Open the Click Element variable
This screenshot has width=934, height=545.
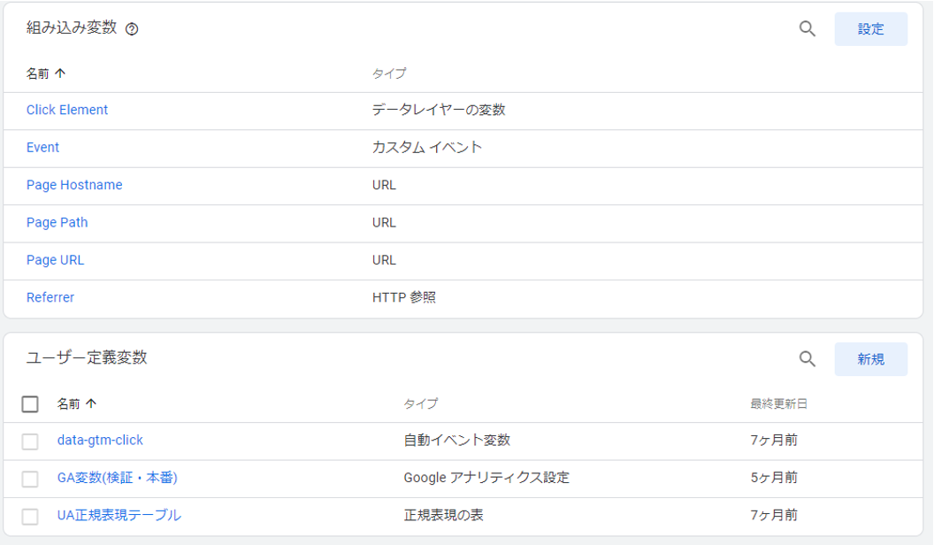click(x=67, y=110)
